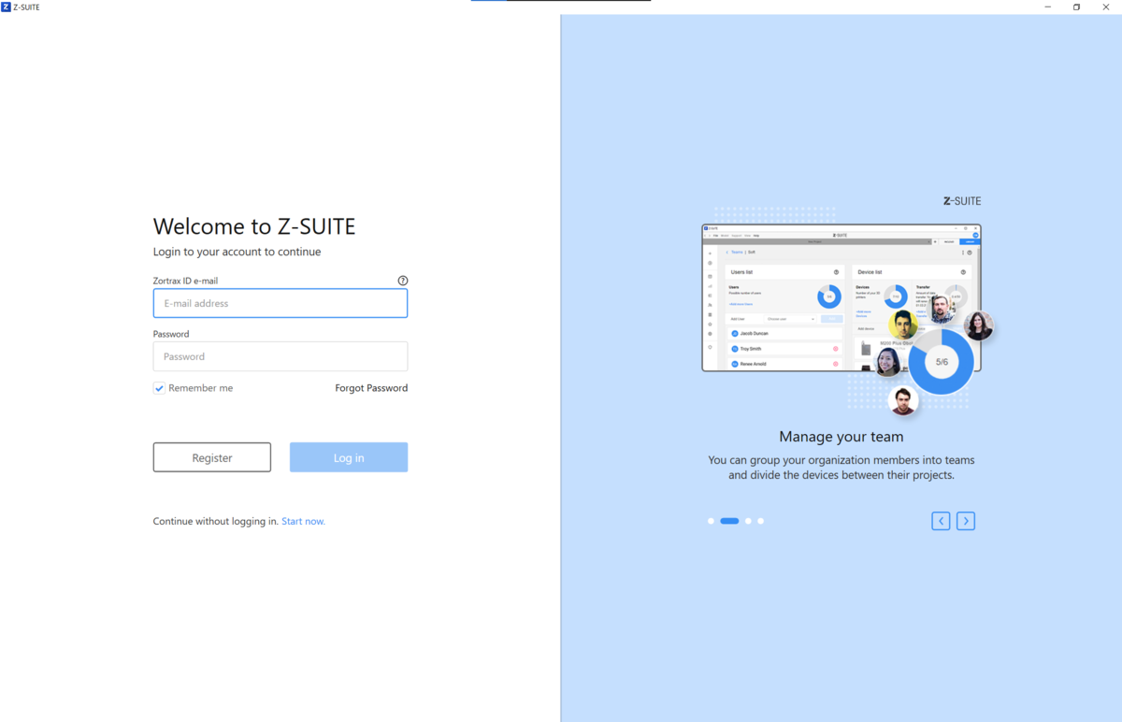Click the "Manage your team" slide title
This screenshot has height=722, width=1122.
[841, 437]
